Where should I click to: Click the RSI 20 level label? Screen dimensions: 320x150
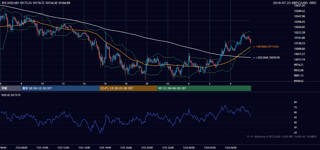pyautogui.click(x=295, y=132)
